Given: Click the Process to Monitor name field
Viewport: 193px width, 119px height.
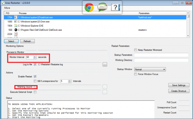Looking at the screenshot, I should click(x=72, y=52).
